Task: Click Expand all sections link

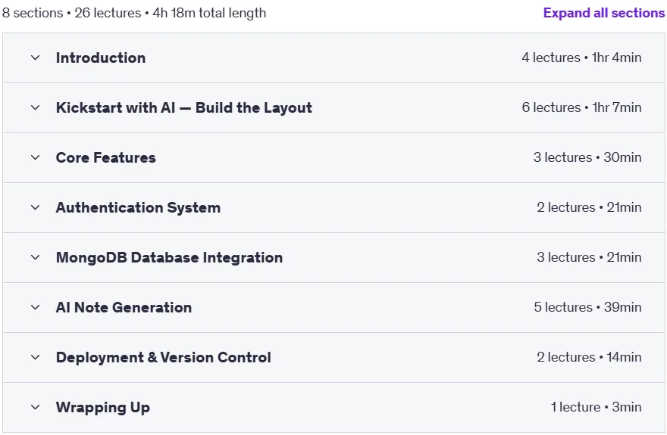Action: tap(604, 13)
